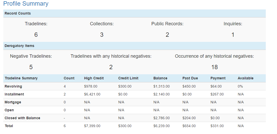Click the Profile Summary heading
The image size is (277, 134).
tap(26, 4)
